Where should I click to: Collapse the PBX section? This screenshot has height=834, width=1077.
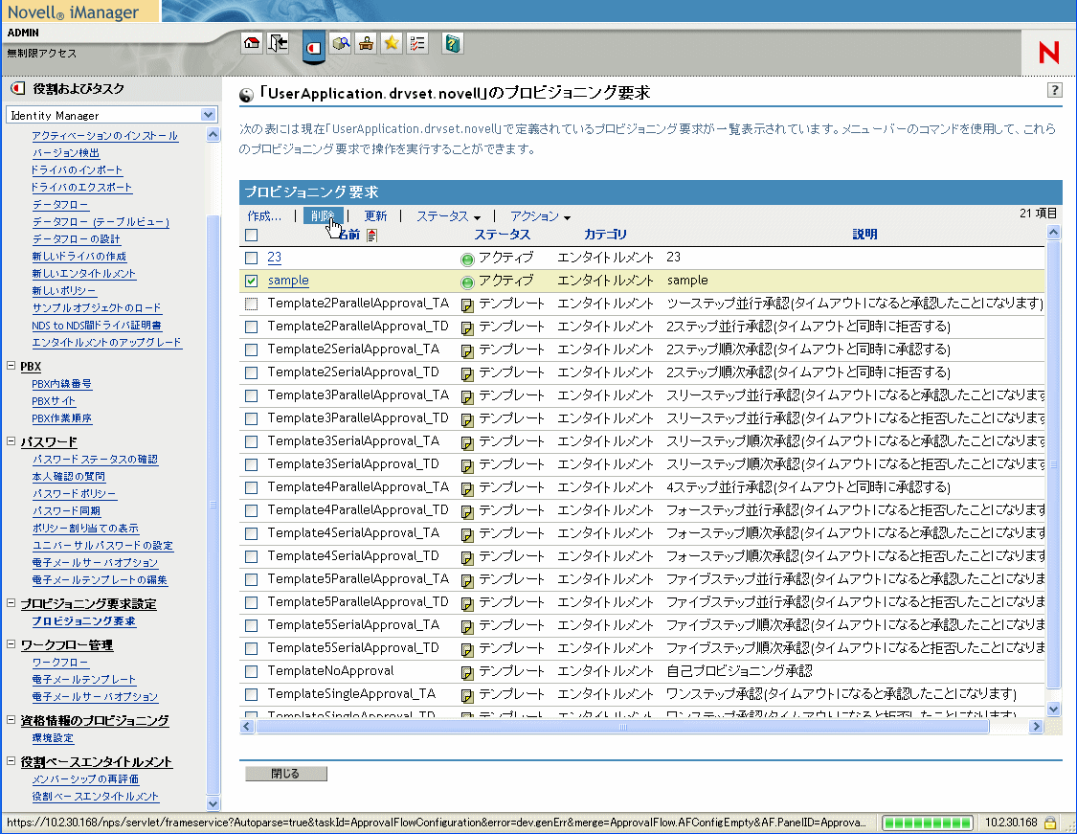(x=11, y=366)
